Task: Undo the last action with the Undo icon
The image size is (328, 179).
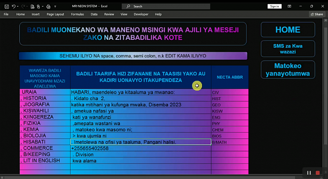Action: (x=14, y=7)
